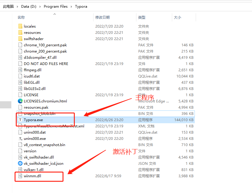Select the resources.pak file icon
252x193 pixels.
click(20, 107)
